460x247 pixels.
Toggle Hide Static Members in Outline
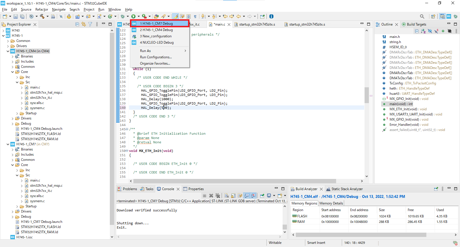[x=436, y=31]
